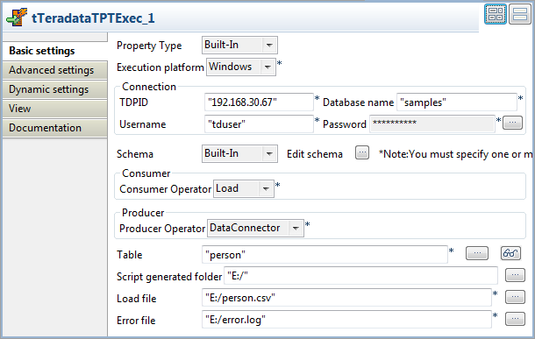The width and height of the screenshot is (535, 339).
Task: Click the Producer Operator label
Action: pos(162,229)
